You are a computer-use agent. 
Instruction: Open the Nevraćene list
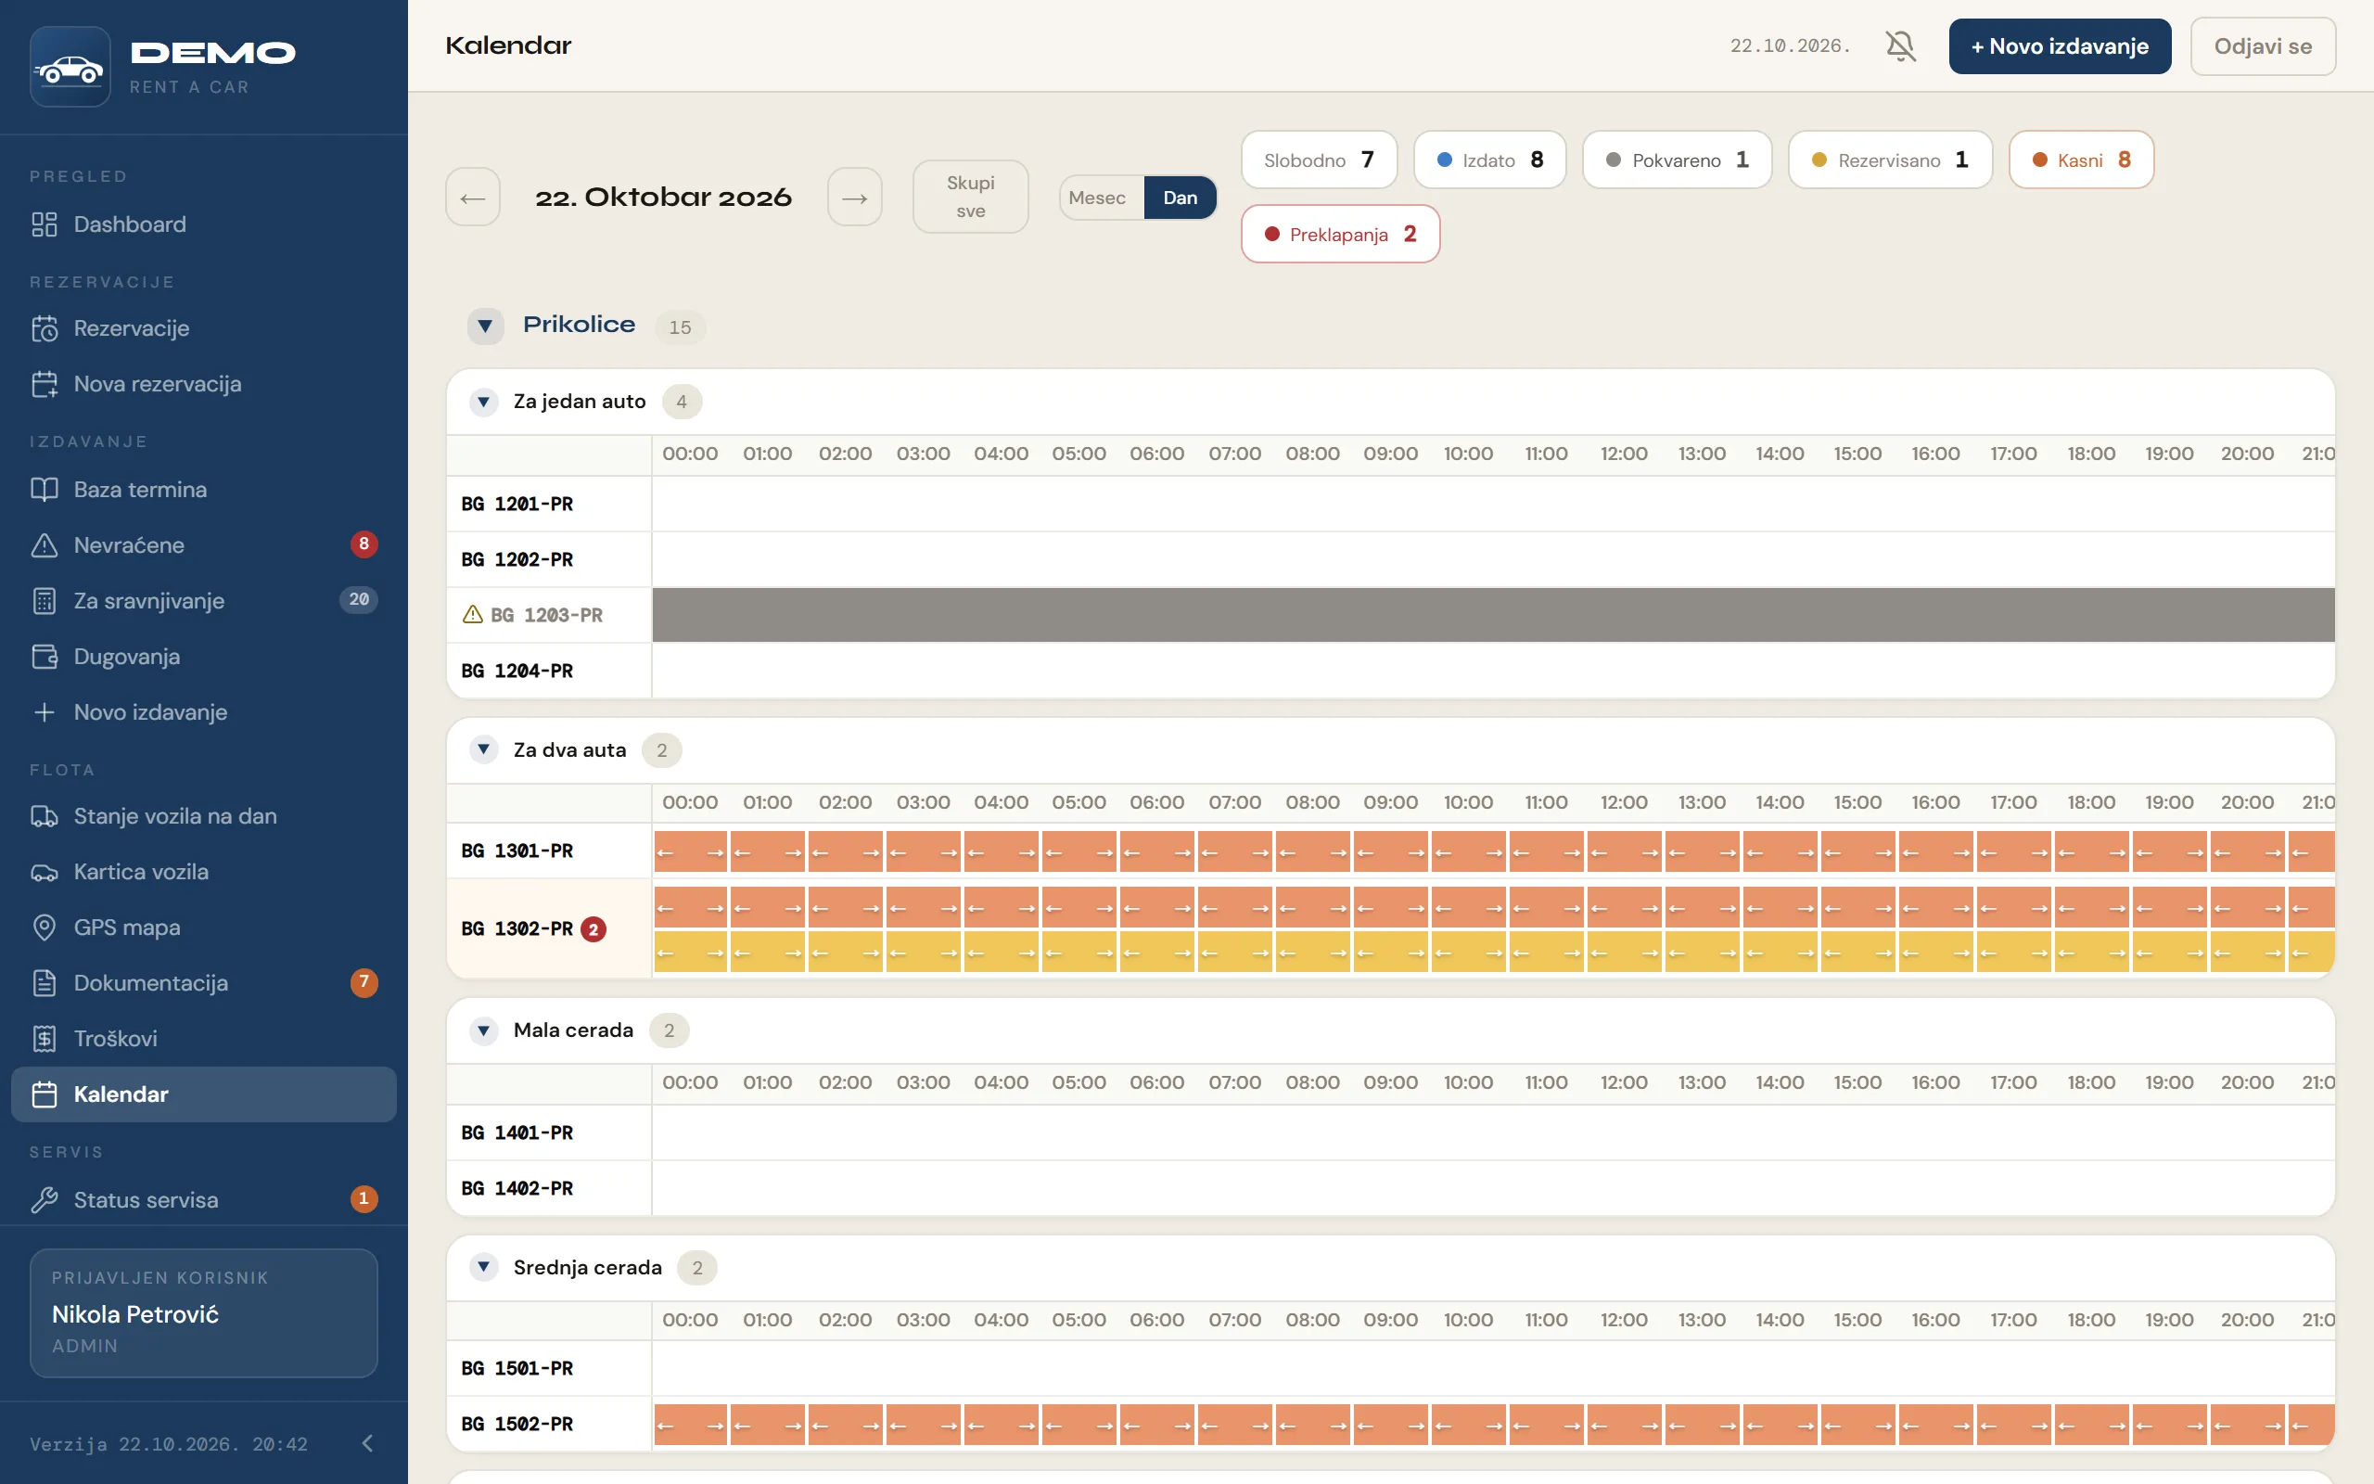pos(204,544)
